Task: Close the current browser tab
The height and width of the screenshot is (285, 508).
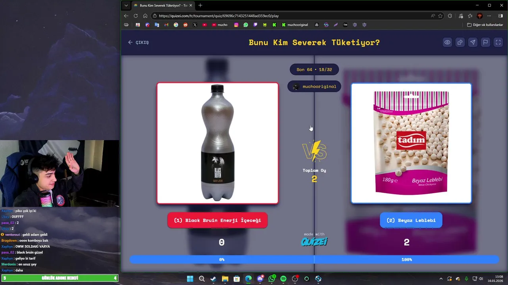Action: tap(191, 6)
